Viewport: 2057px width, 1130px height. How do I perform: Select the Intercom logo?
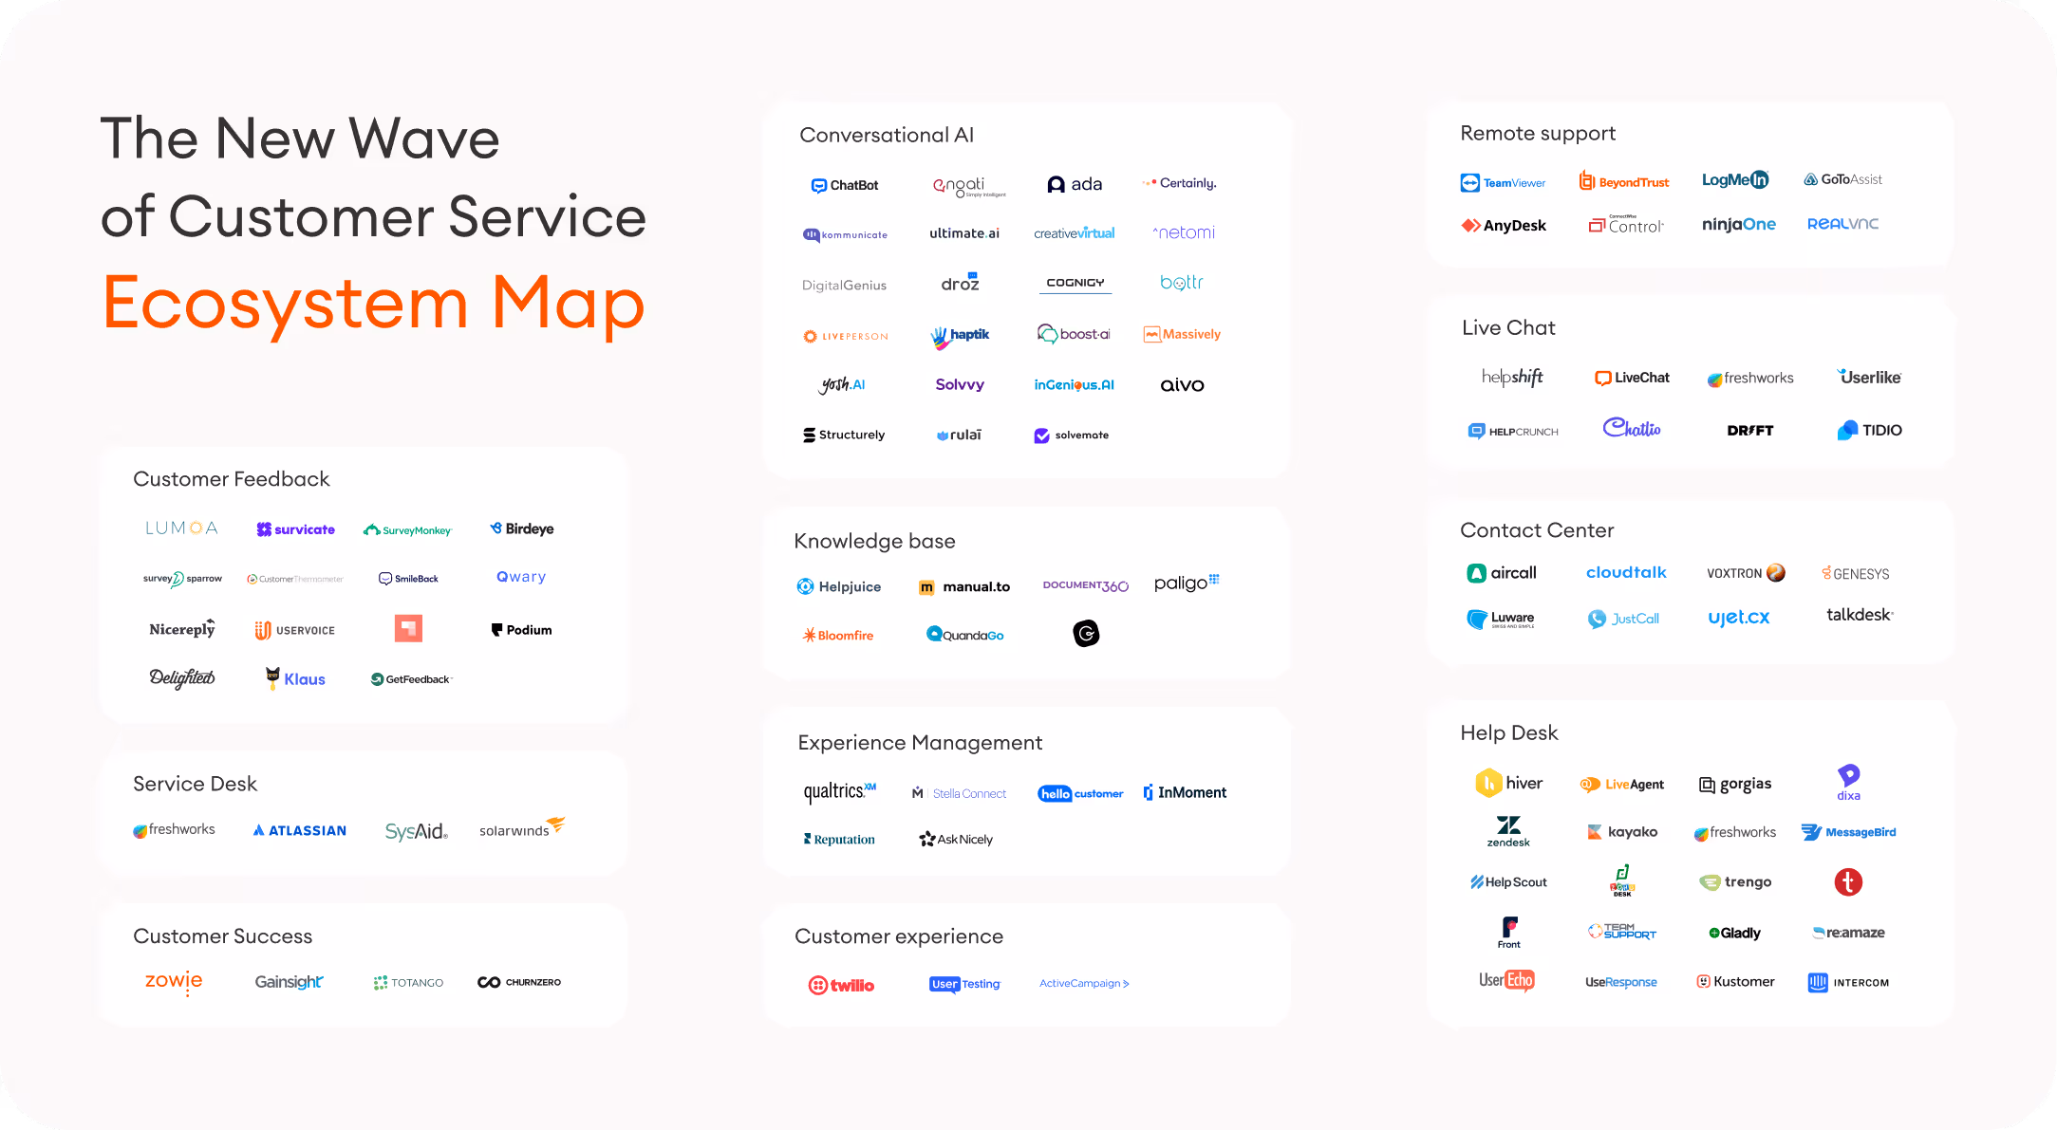tap(1848, 982)
